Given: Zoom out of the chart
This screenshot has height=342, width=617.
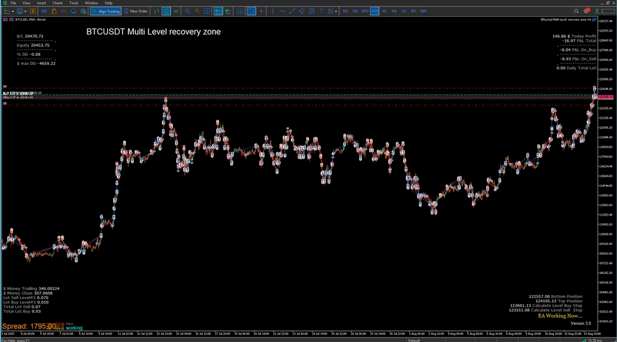Looking at the screenshot, I should click(197, 11).
